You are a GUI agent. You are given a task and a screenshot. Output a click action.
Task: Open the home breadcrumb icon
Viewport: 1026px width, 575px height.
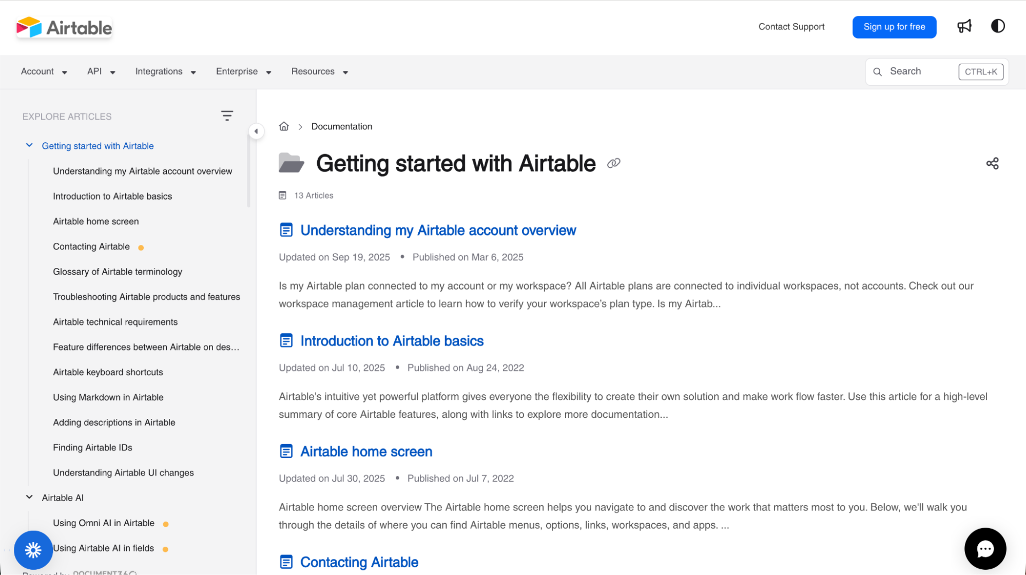pyautogui.click(x=284, y=126)
